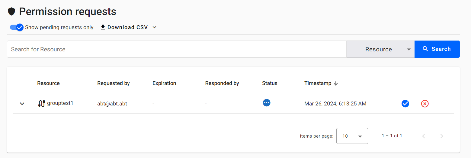Click the download arrow icon
Viewport: 471px width, 158px height.
(x=103, y=27)
